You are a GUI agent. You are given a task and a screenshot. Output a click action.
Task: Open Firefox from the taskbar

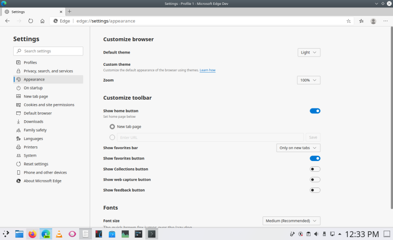coord(32,234)
